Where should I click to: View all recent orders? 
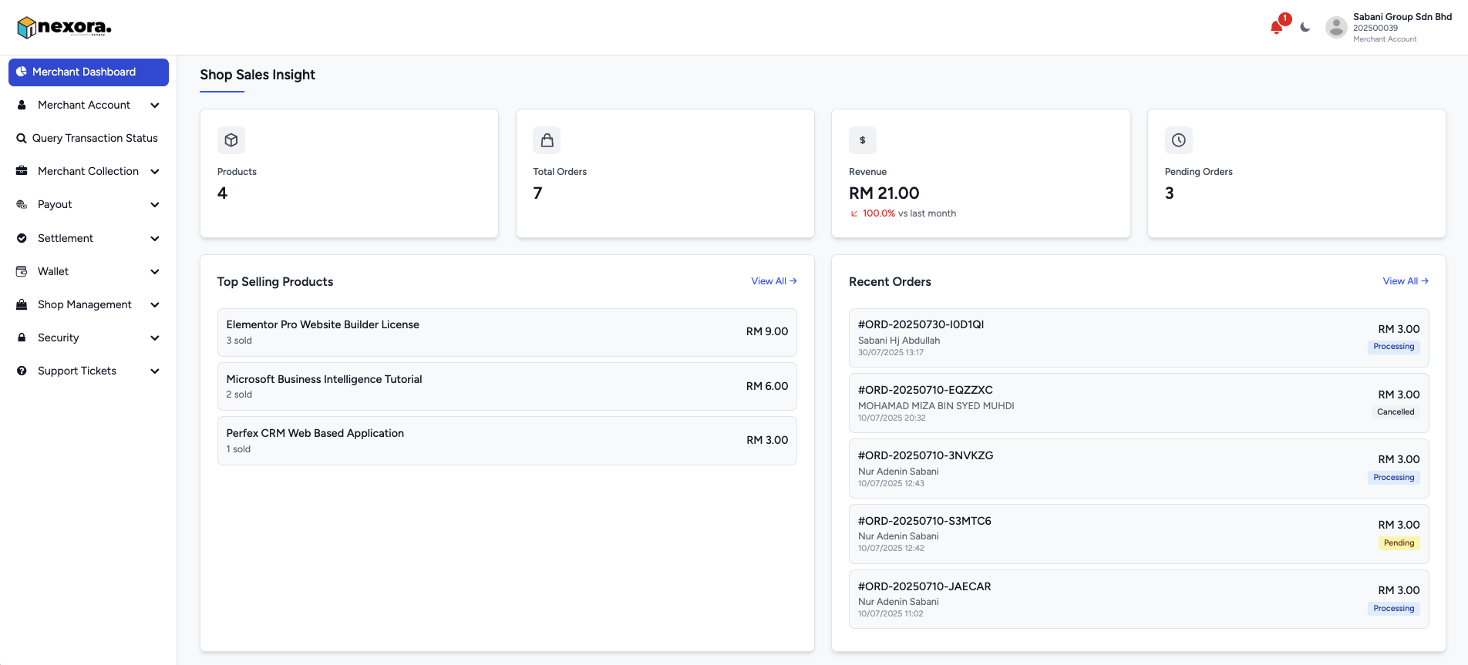[1405, 281]
